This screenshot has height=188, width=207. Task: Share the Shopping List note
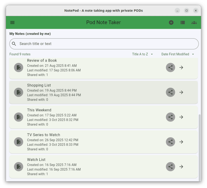[170, 92]
